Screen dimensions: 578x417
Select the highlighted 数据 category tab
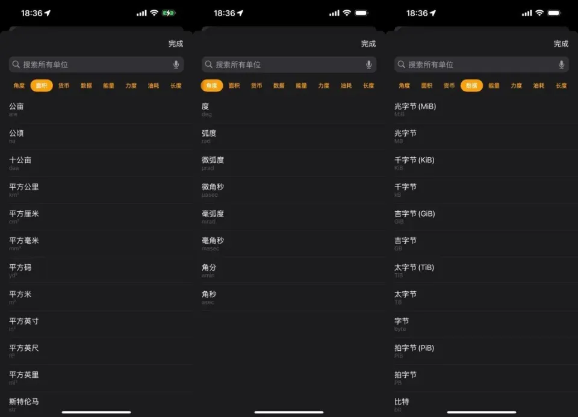pos(471,85)
